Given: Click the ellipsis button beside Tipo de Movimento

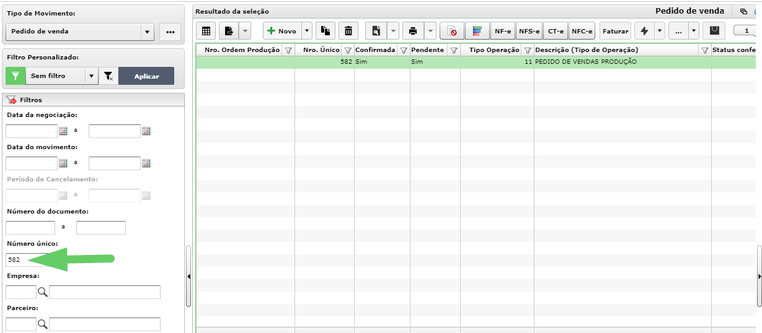Looking at the screenshot, I should point(171,32).
